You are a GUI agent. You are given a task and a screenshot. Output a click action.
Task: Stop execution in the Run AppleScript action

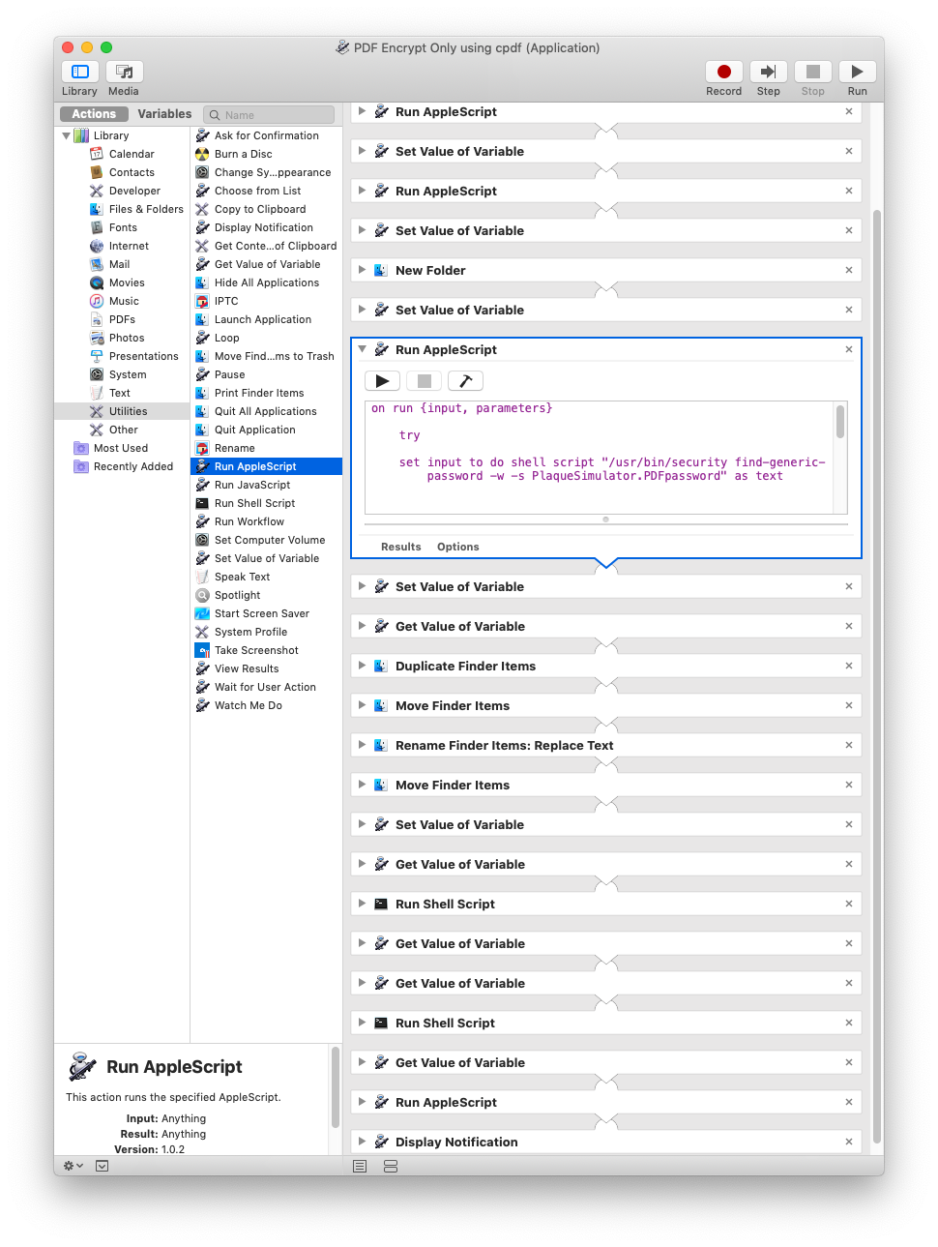click(424, 380)
